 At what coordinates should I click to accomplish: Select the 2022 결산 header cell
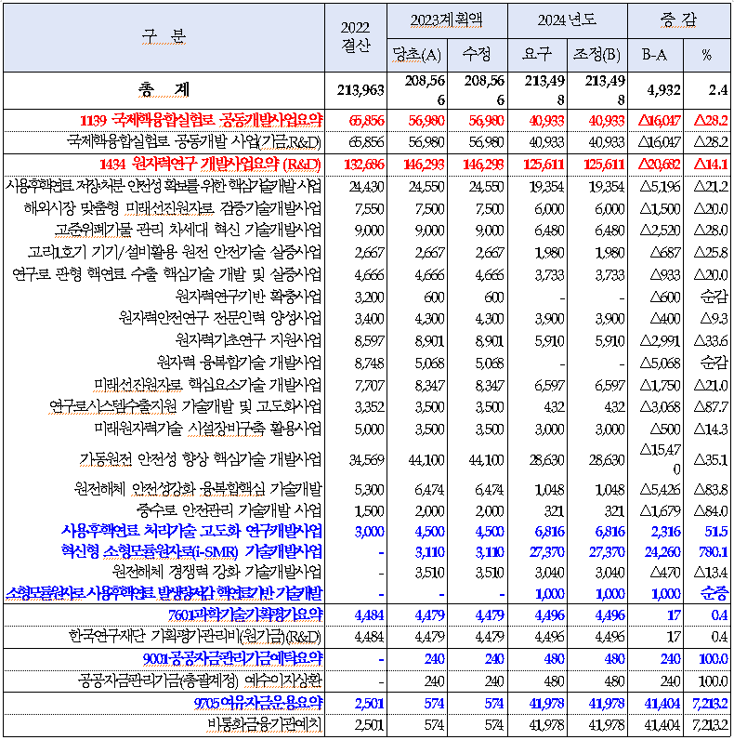coord(355,35)
